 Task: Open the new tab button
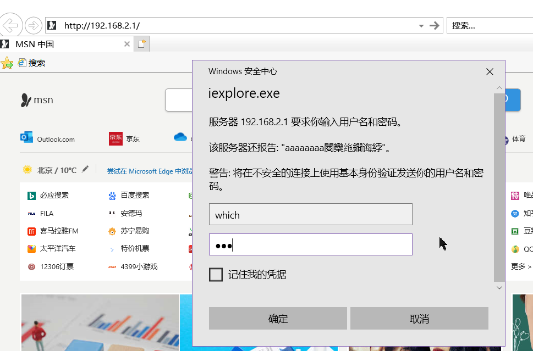pyautogui.click(x=141, y=44)
